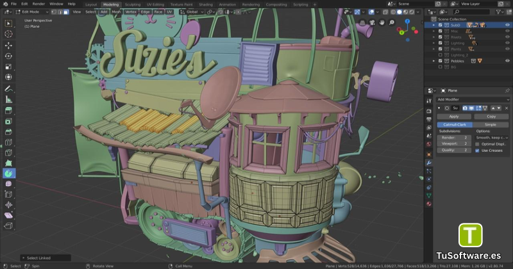
Task: Switch to the Sculpting workspace tab
Action: 133,4
